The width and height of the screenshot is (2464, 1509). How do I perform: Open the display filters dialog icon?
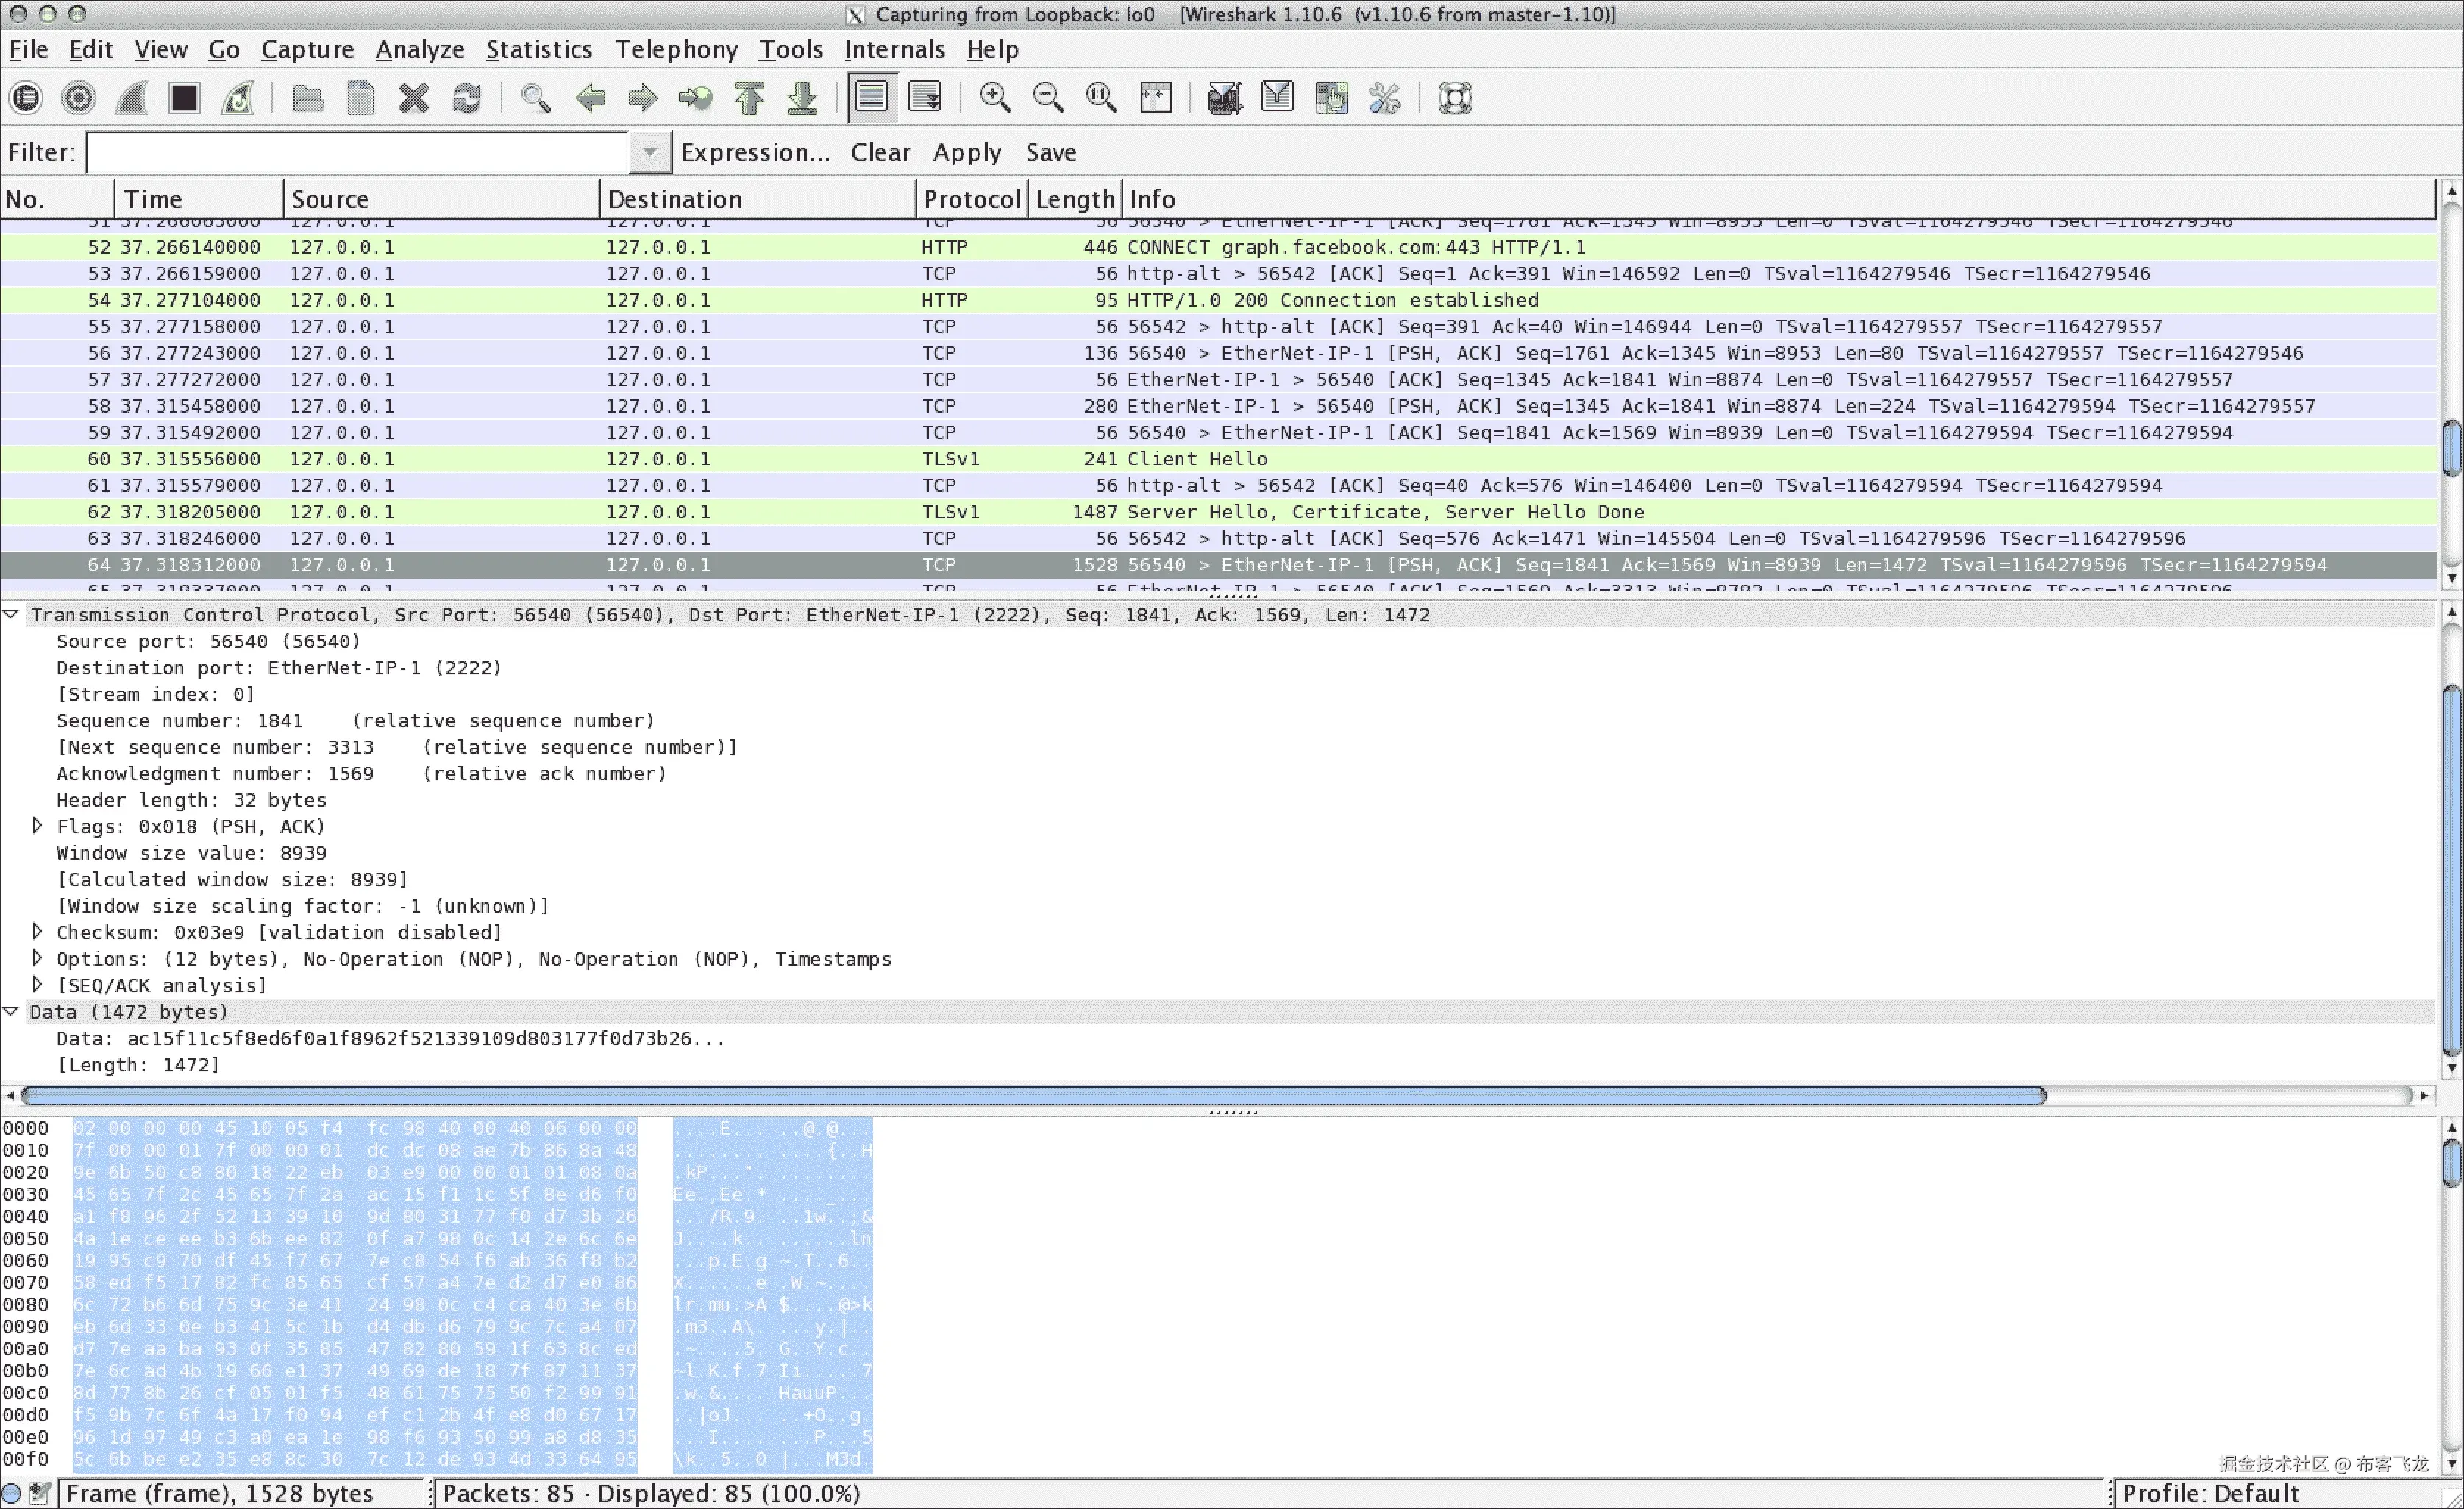[x=1277, y=98]
